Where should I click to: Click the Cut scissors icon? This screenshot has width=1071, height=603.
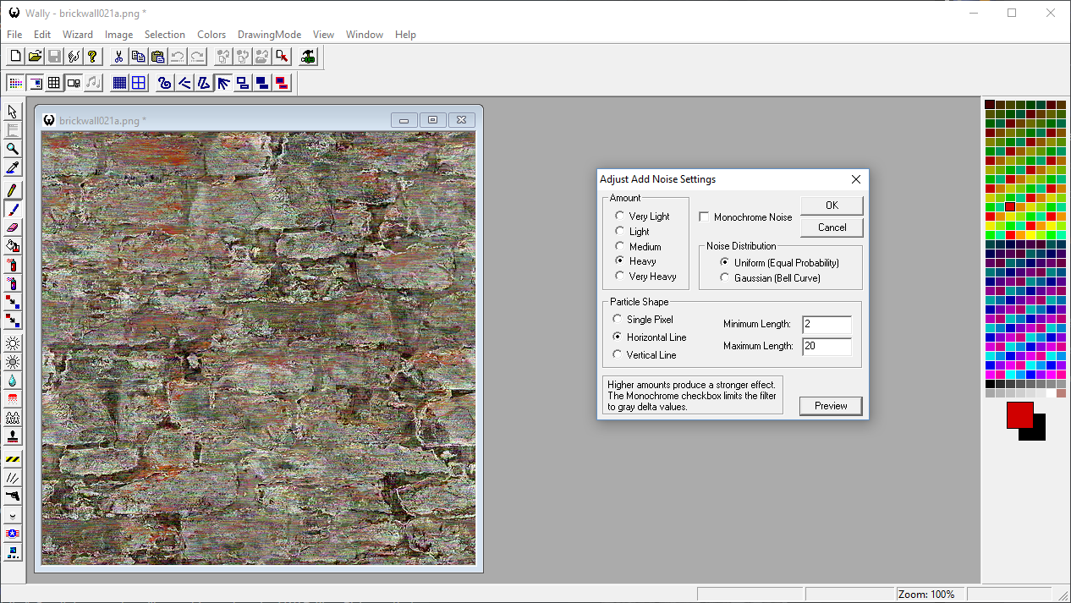[118, 57]
